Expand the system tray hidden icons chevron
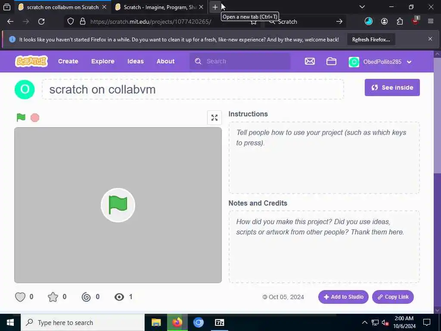 (364, 322)
